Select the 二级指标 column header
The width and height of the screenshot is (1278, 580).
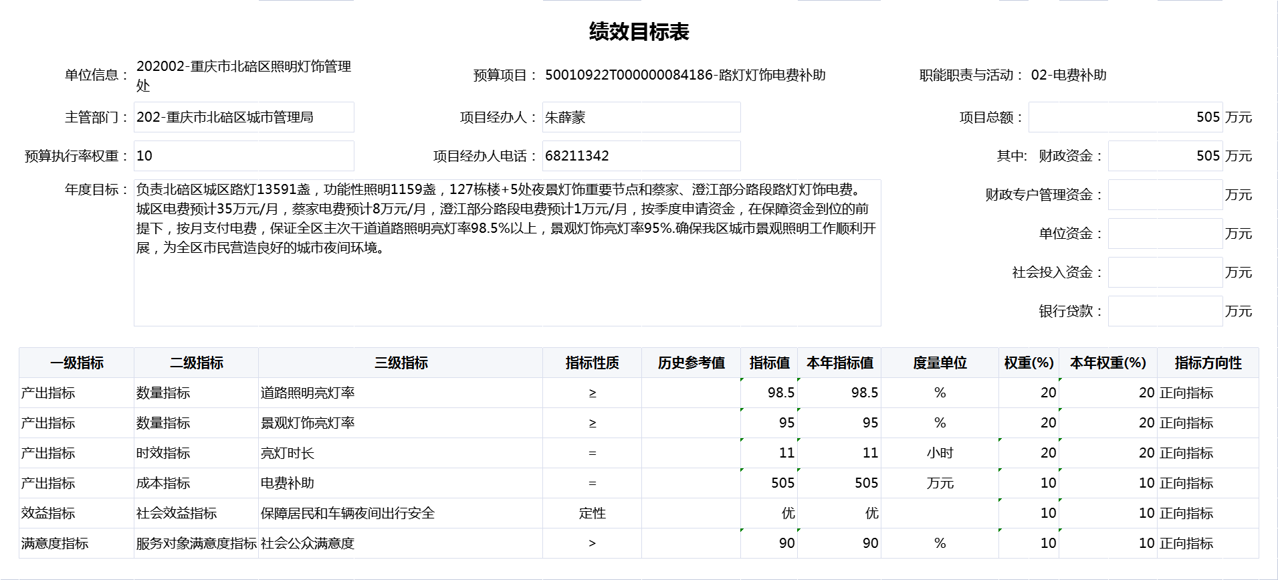(196, 363)
